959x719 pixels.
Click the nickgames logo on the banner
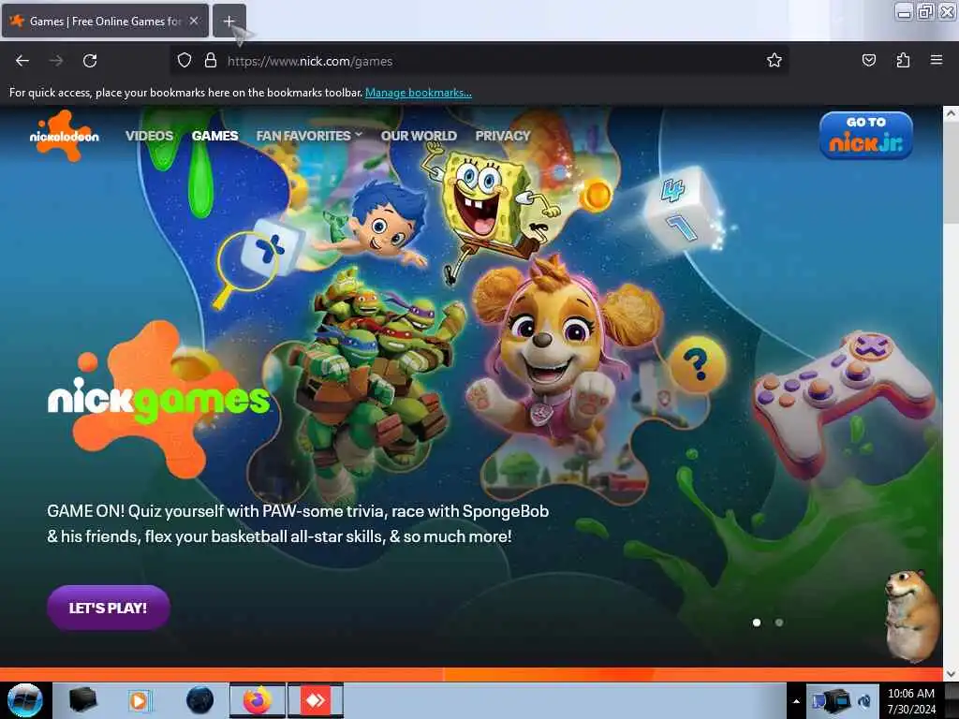[x=157, y=399]
